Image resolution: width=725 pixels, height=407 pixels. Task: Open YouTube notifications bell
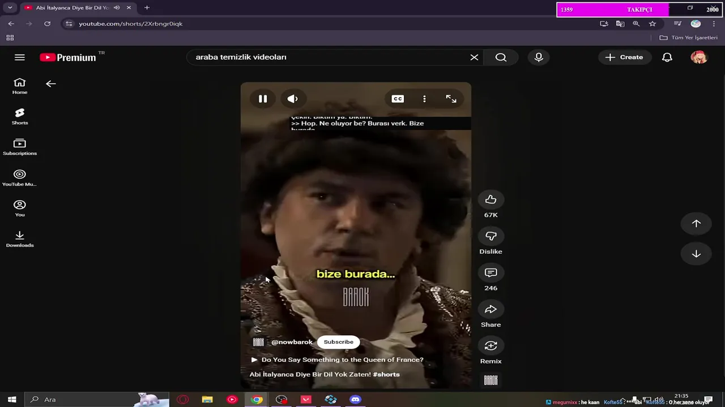tap(667, 57)
